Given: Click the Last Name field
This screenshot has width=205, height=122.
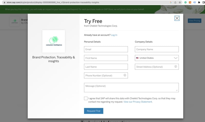Looking at the screenshot, I should pyautogui.click(x=106, y=67).
